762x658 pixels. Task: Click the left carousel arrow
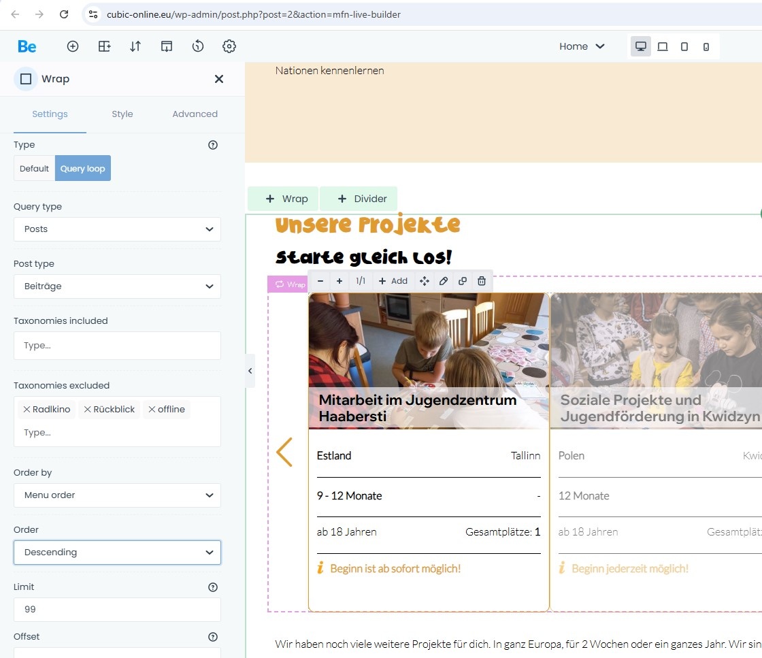click(284, 453)
